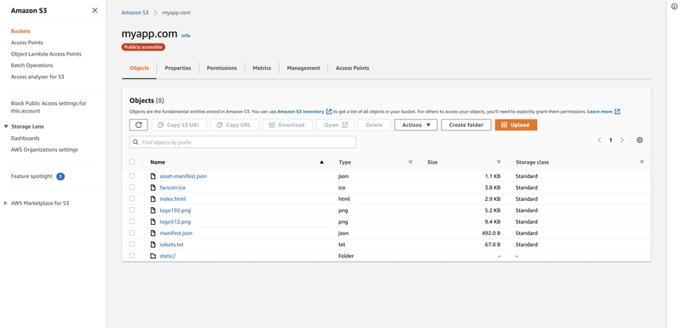Click Feature spotlight badge showing 3
Viewport: 682px width, 328px height.
pos(61,176)
